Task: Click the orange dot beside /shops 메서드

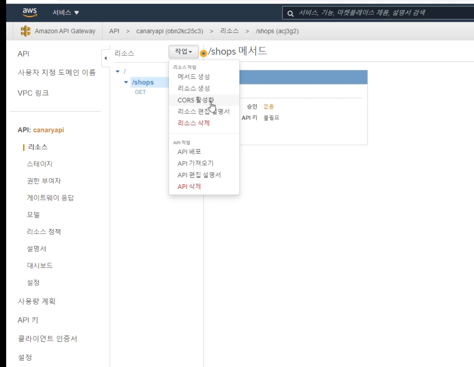Action: click(x=203, y=53)
